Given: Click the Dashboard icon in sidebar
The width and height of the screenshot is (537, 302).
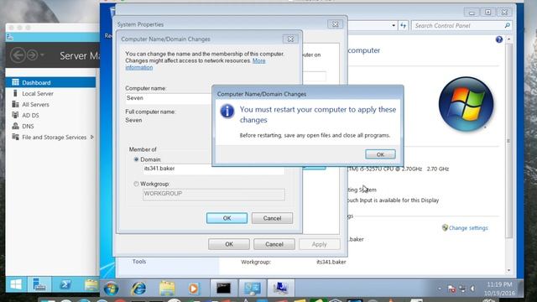Looking at the screenshot, I should (x=15, y=82).
